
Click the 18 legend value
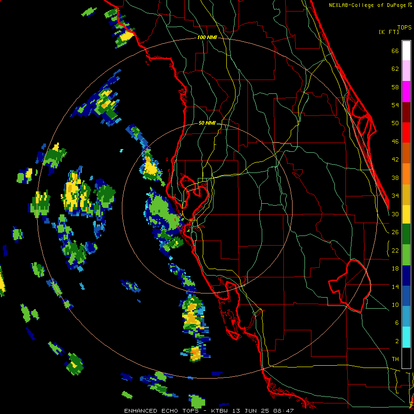395,269
